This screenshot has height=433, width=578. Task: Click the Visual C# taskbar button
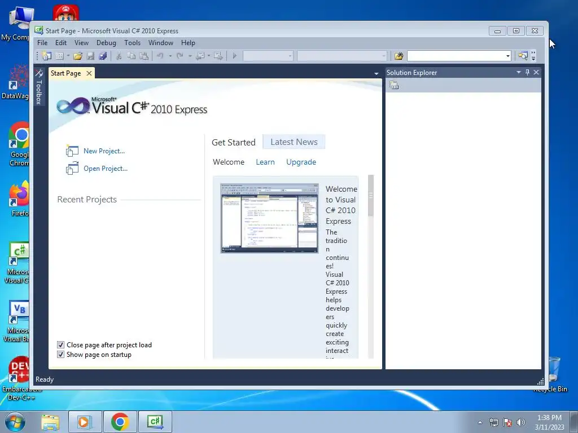155,422
